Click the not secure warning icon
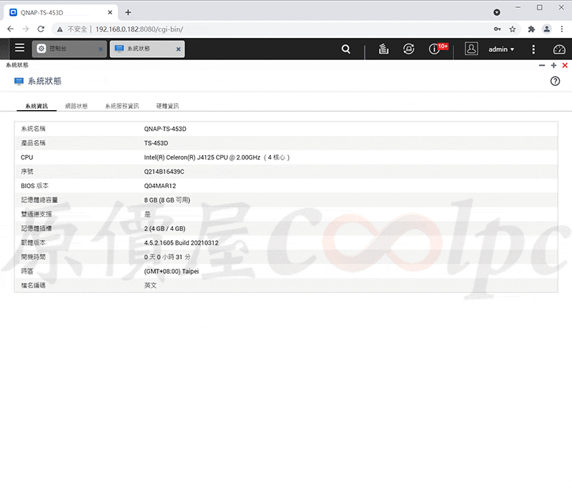 pyautogui.click(x=60, y=29)
